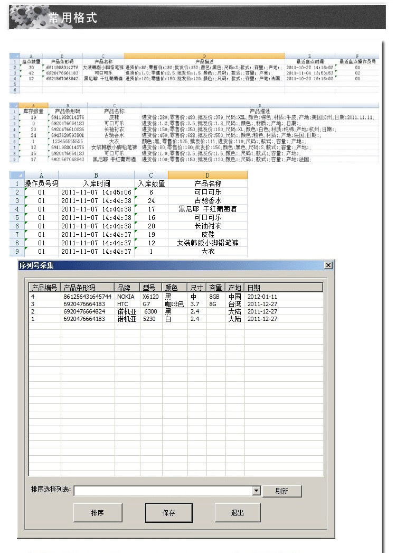Select row header 9 in third spreadsheet
This screenshot has width=396, height=553.
[17, 251]
